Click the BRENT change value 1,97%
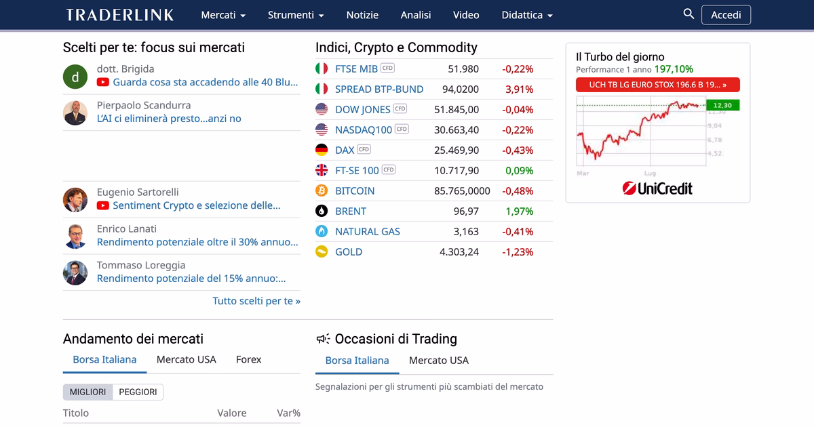 (x=520, y=211)
